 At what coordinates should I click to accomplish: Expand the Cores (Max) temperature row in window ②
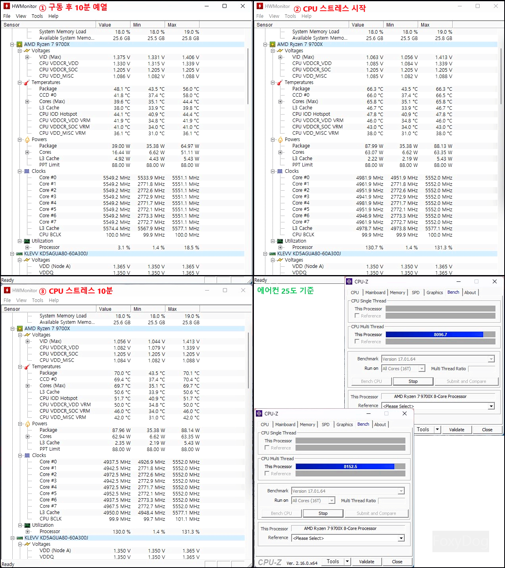(280, 101)
